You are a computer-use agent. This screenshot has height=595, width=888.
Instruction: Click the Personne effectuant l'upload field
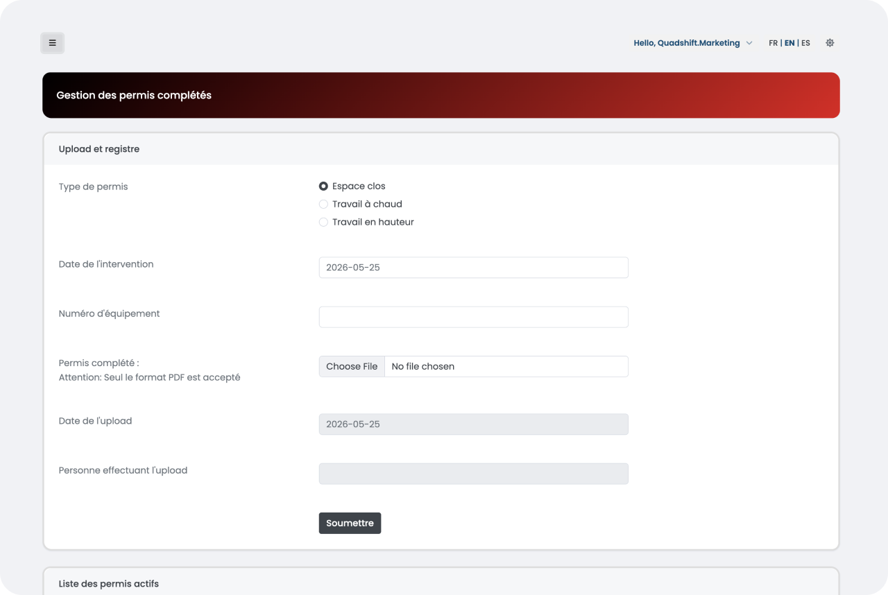(474, 474)
